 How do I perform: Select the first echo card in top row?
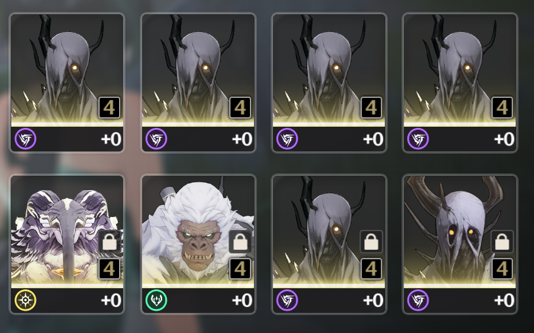[67, 83]
